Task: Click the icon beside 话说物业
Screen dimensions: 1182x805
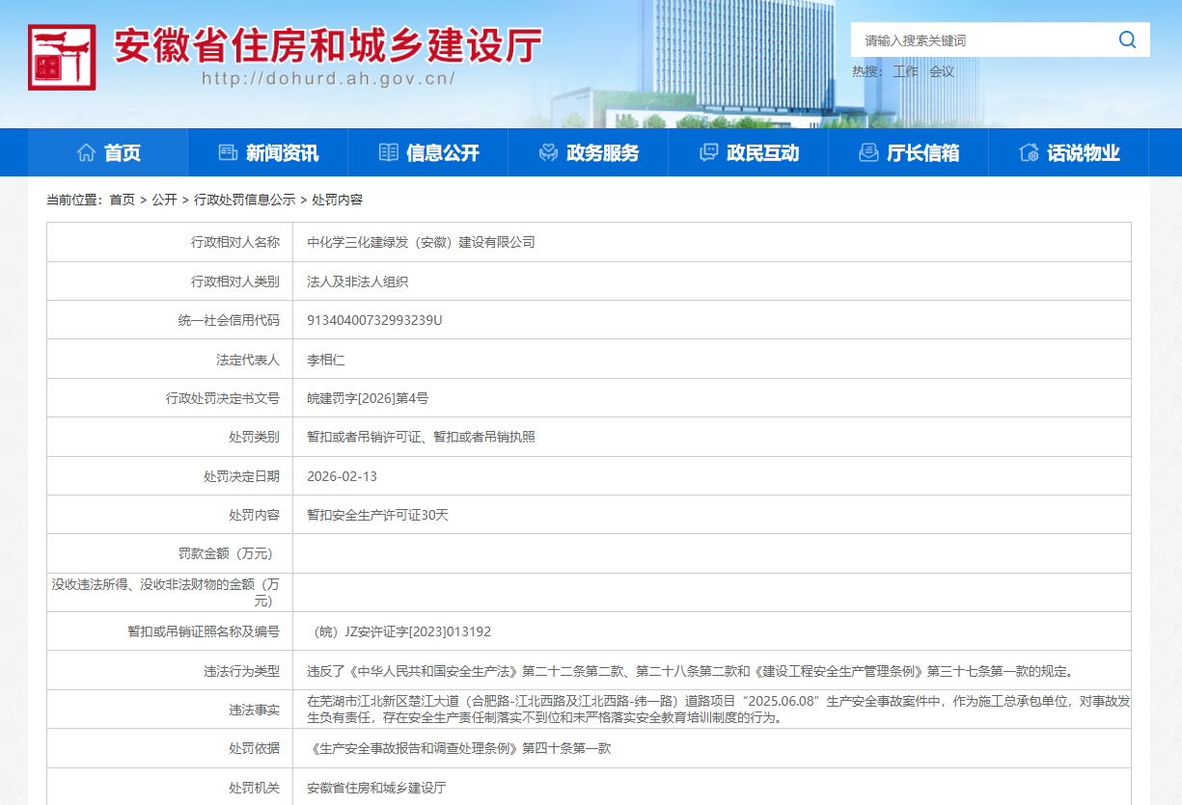Action: pyautogui.click(x=1029, y=152)
